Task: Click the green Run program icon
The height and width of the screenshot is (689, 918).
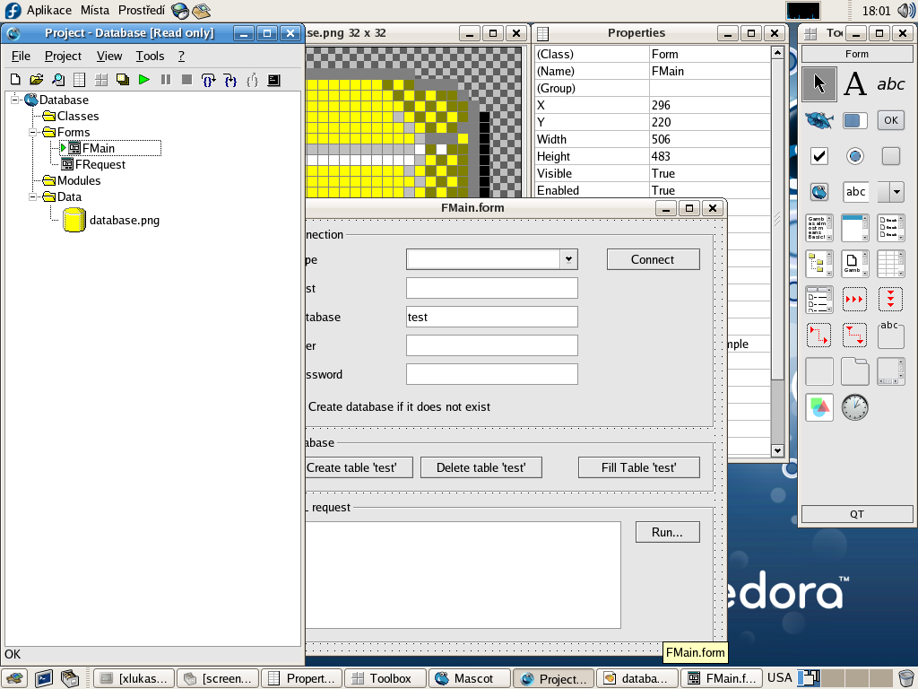Action: 143,80
